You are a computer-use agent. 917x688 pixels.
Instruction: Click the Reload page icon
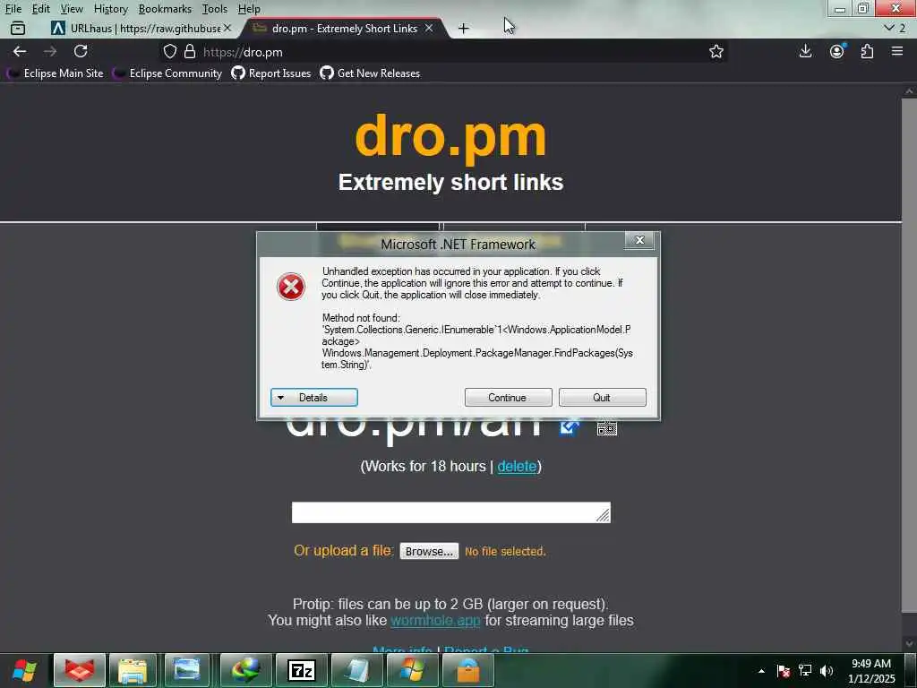81,51
